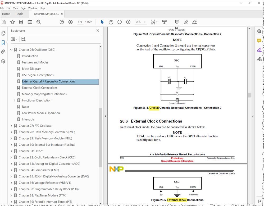Collapse Chapter 26: Oscillator (OSC)

pos(11,50)
